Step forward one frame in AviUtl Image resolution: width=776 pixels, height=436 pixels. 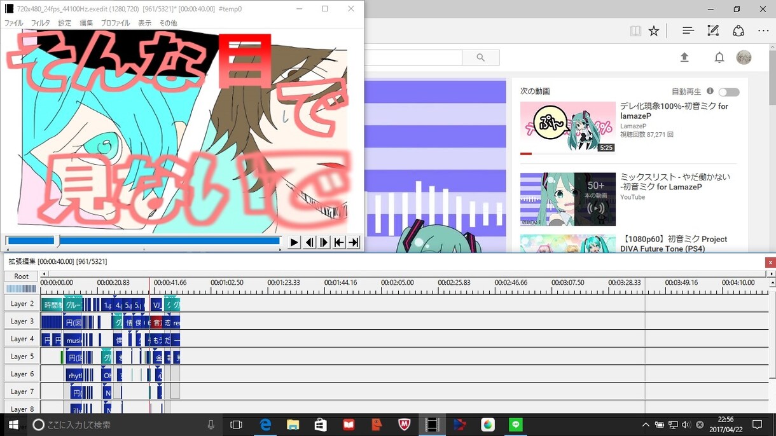324,242
